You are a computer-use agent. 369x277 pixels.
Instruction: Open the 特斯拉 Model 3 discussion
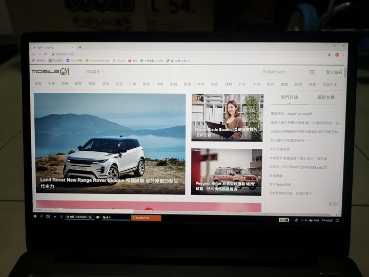298,167
